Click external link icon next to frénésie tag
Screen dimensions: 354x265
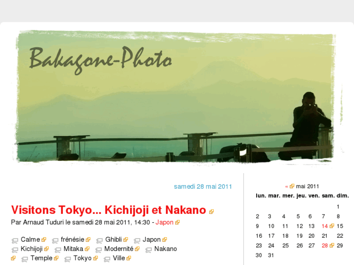pos(88,240)
